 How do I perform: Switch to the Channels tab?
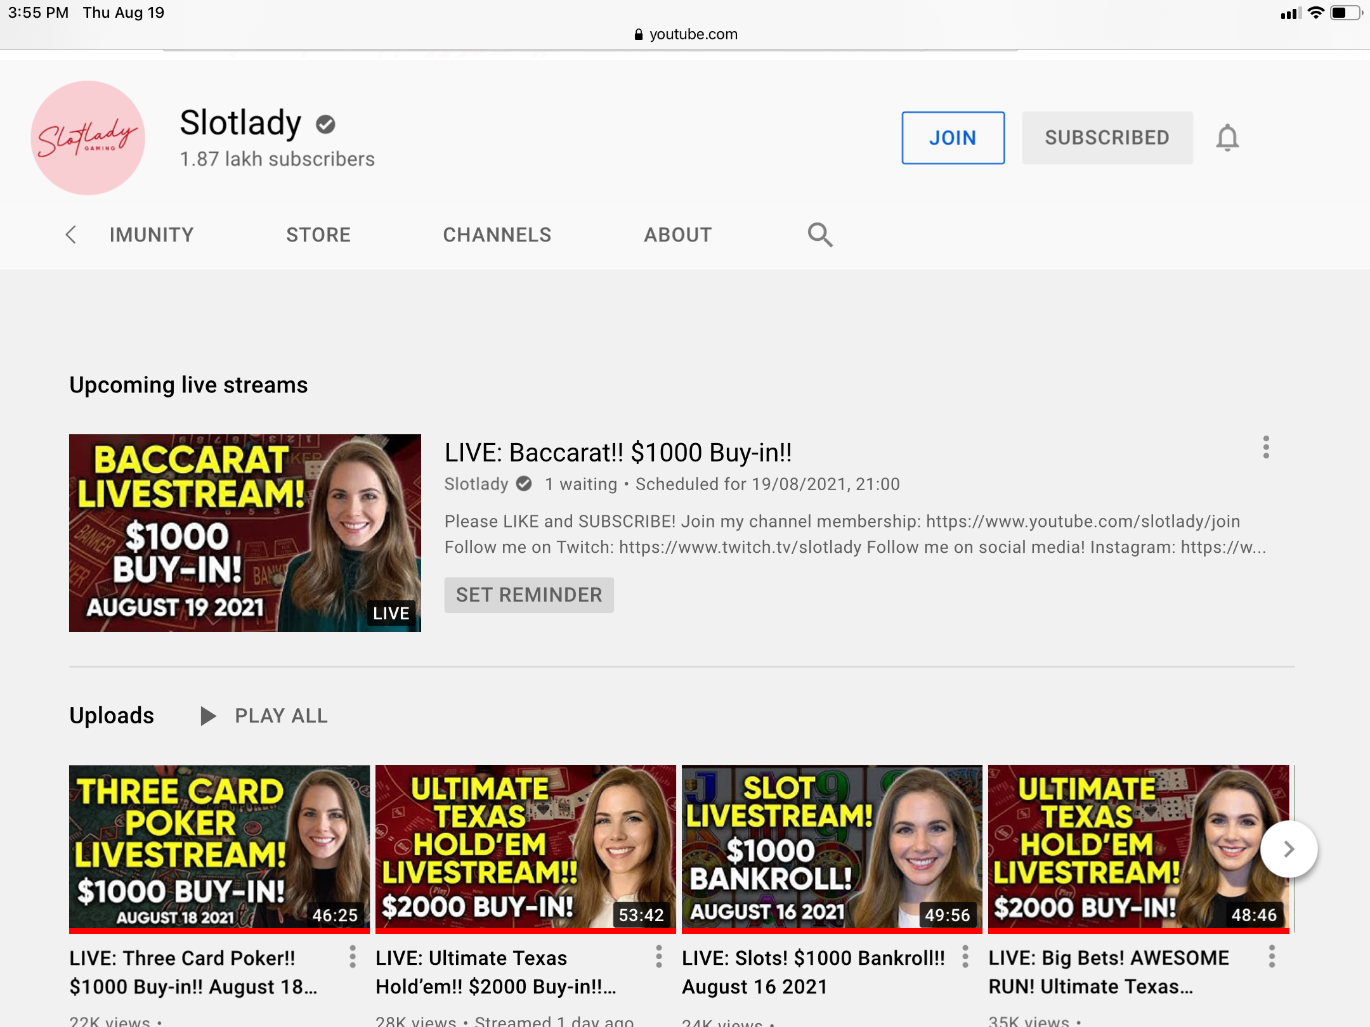497,235
